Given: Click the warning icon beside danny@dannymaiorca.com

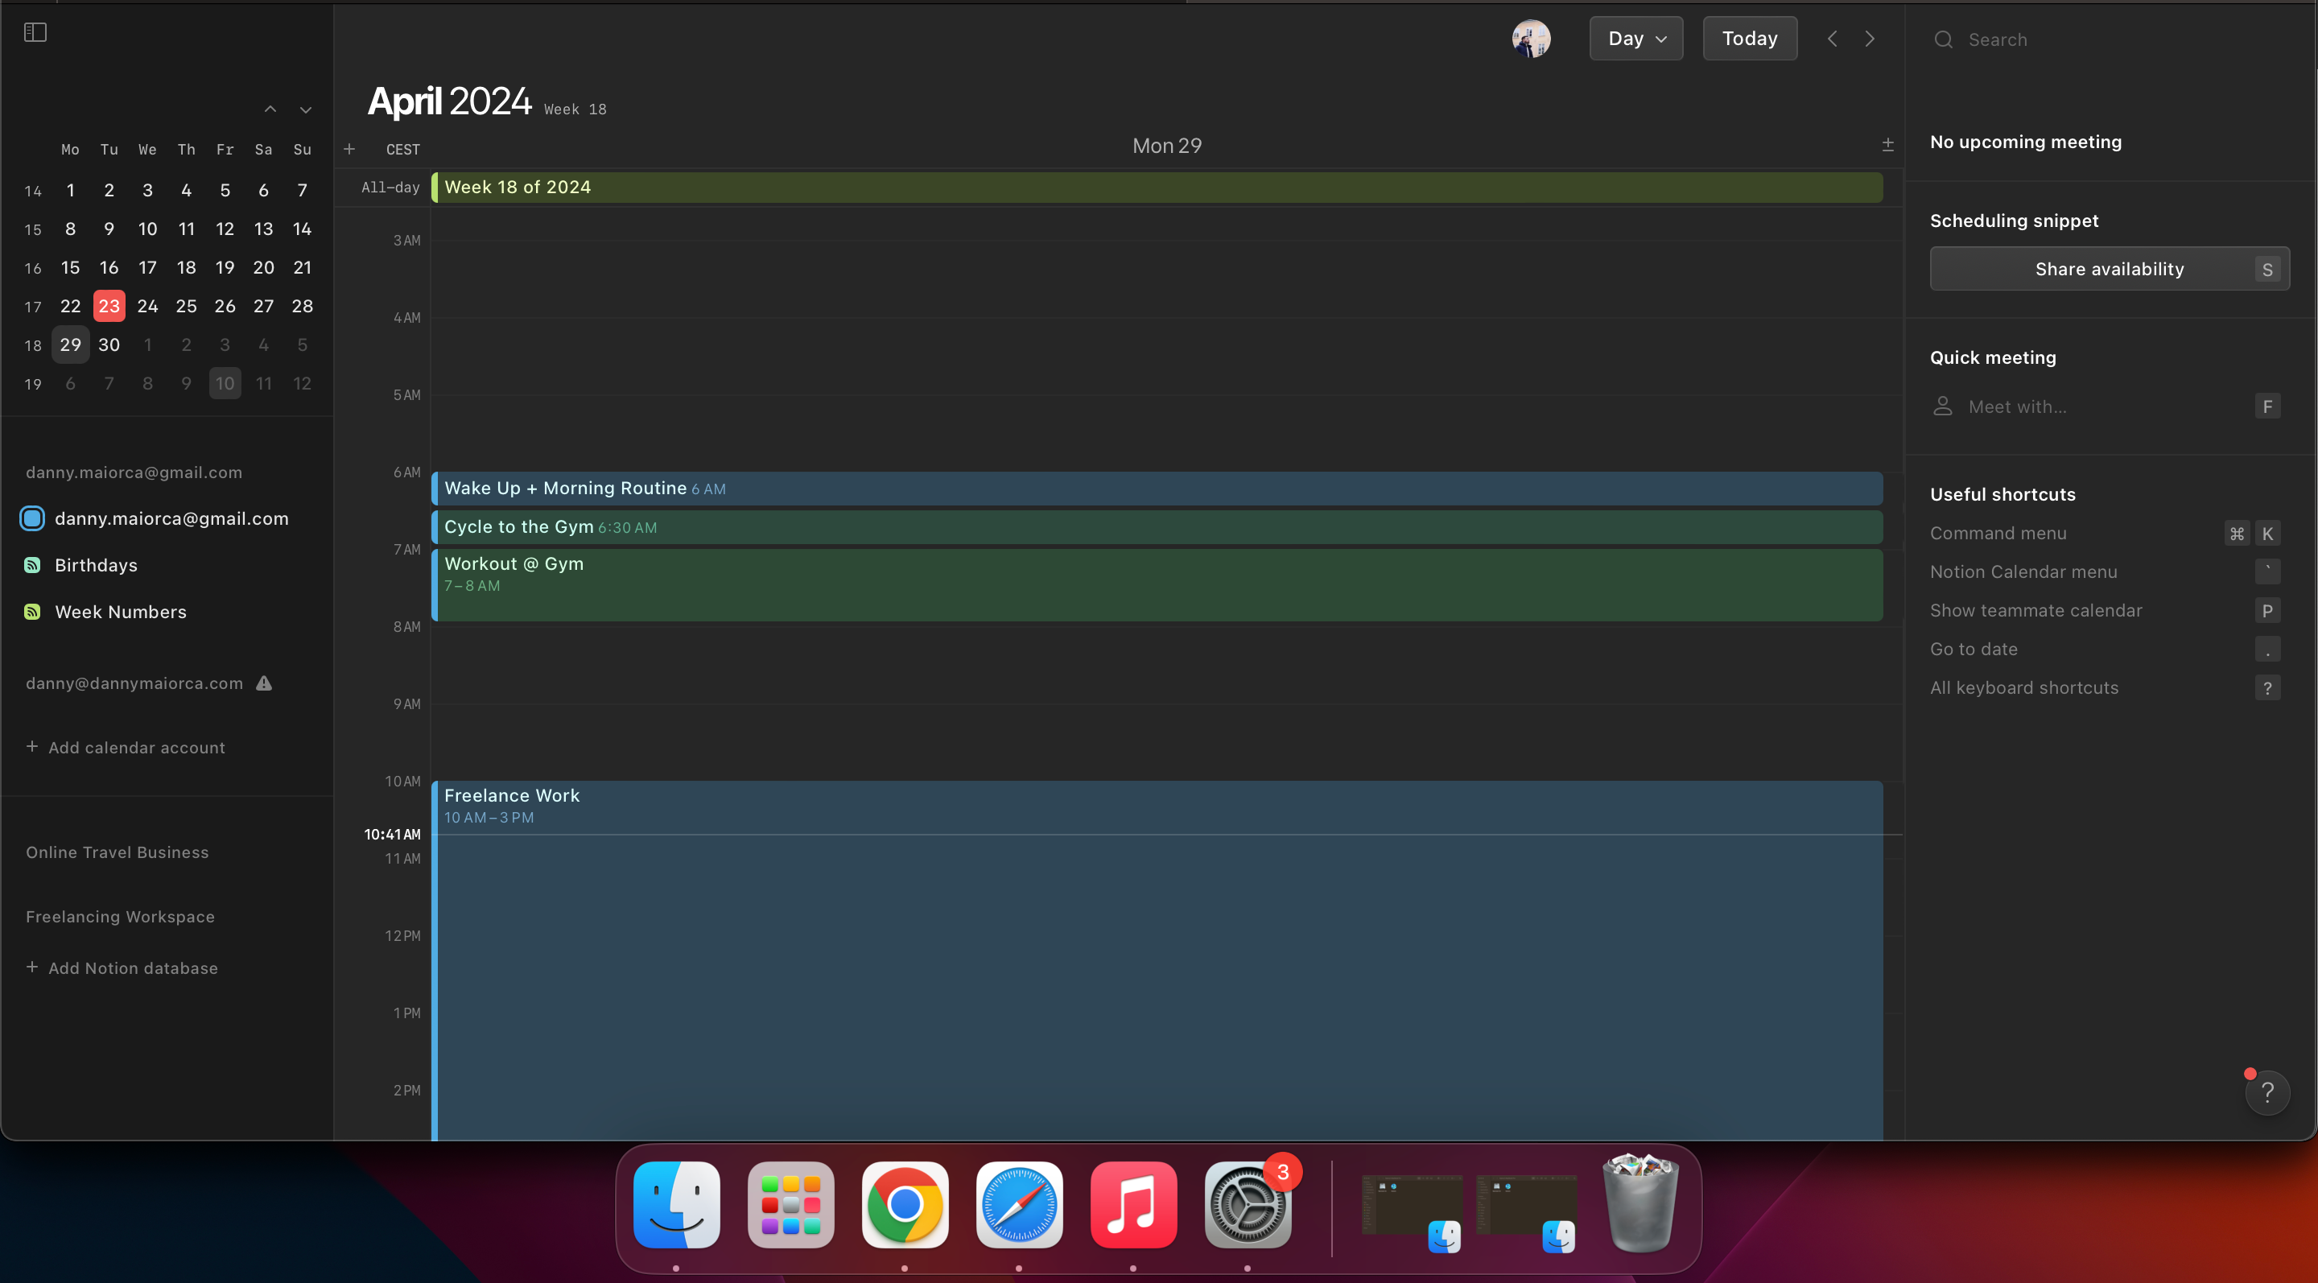Looking at the screenshot, I should tap(264, 684).
